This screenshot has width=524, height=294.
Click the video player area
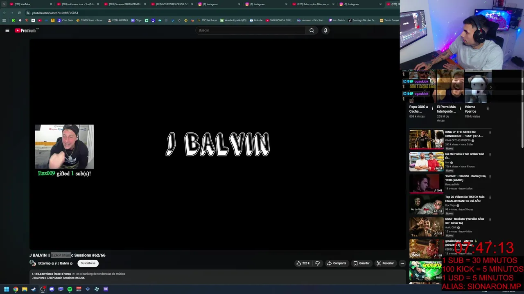(217, 144)
